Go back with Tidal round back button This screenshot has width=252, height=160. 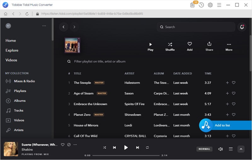64,27
